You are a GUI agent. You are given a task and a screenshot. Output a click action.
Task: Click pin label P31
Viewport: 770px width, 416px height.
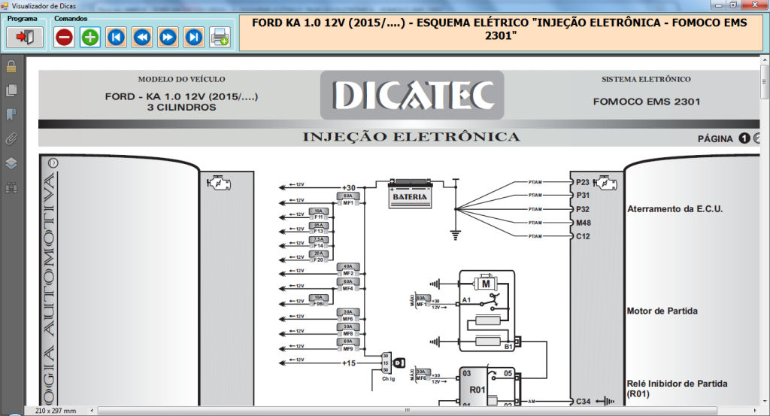pyautogui.click(x=583, y=196)
